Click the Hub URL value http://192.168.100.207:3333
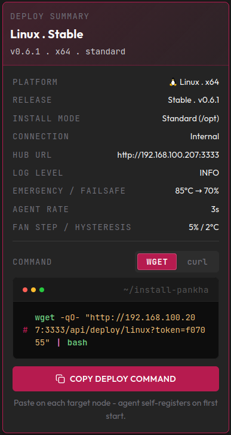This screenshot has height=435, width=231. click(168, 155)
